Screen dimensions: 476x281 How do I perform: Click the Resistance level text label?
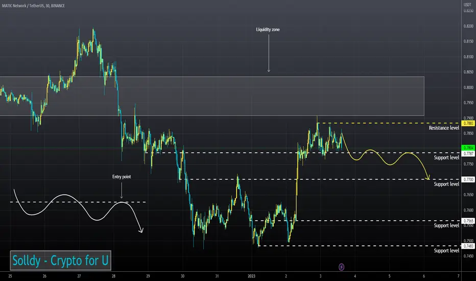coord(444,128)
